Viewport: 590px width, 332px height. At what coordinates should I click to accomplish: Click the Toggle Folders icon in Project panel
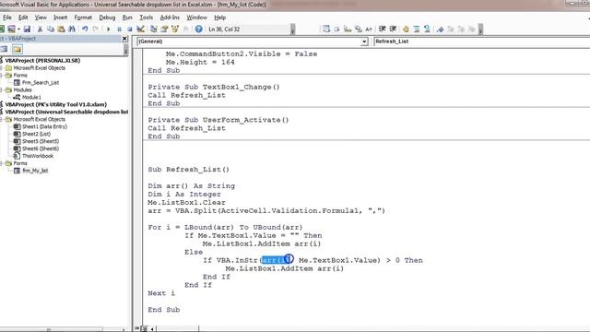(x=17, y=49)
